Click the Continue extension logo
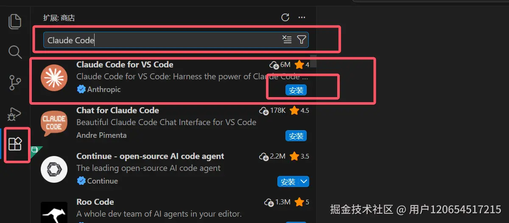The image size is (509, 223). click(x=54, y=169)
